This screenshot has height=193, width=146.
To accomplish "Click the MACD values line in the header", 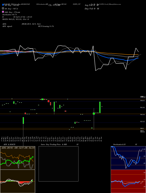I will click(x=15, y=19).
